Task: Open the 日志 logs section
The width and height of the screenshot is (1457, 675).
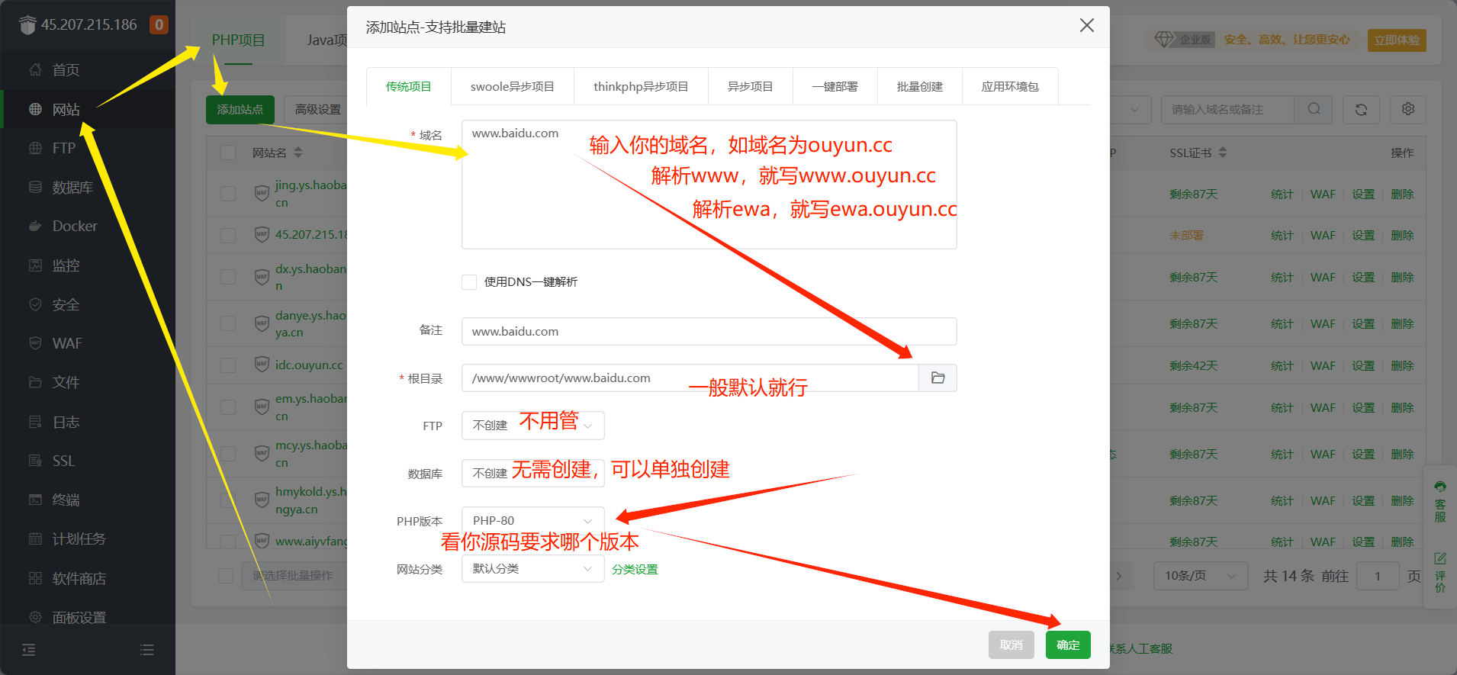Action: coord(66,423)
